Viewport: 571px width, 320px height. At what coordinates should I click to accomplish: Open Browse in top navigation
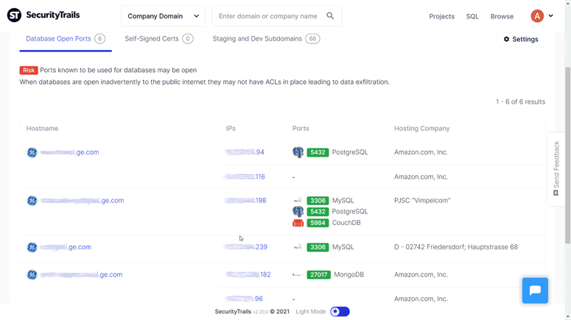pyautogui.click(x=502, y=16)
